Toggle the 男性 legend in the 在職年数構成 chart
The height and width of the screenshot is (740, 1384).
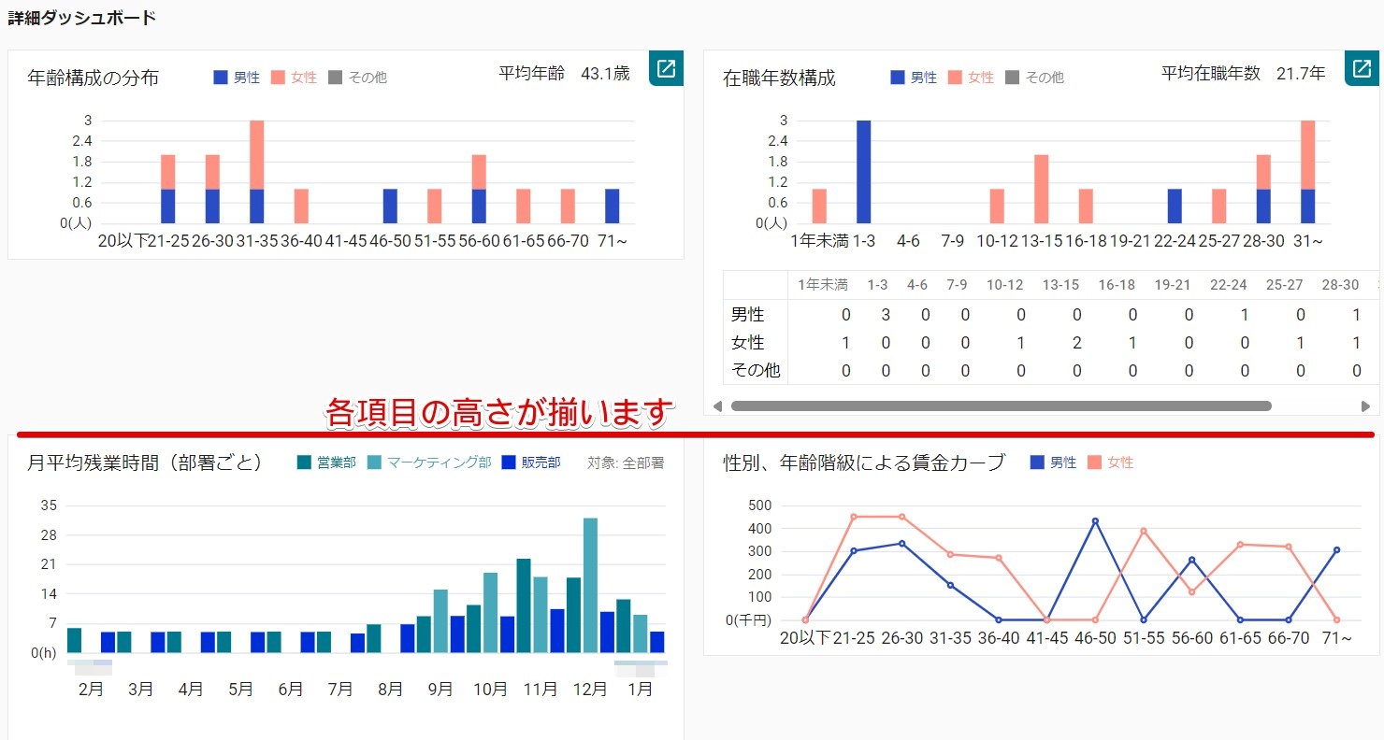tap(914, 78)
